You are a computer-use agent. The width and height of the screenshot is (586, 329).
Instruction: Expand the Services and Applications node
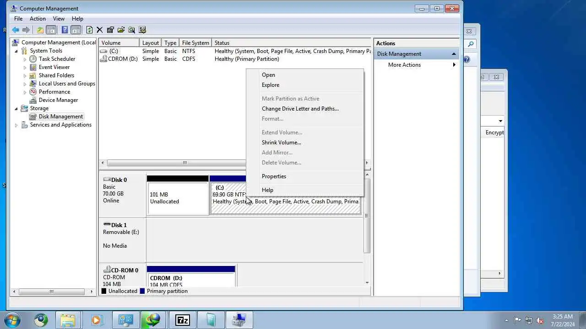point(16,125)
